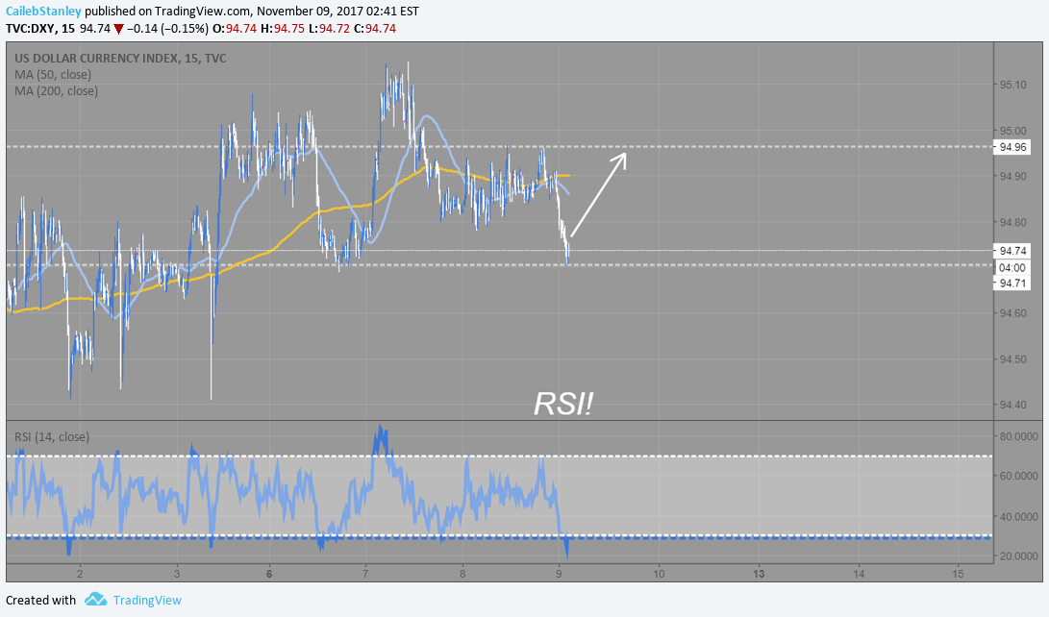Click the red down-triangle change indicator

pyautogui.click(x=118, y=29)
